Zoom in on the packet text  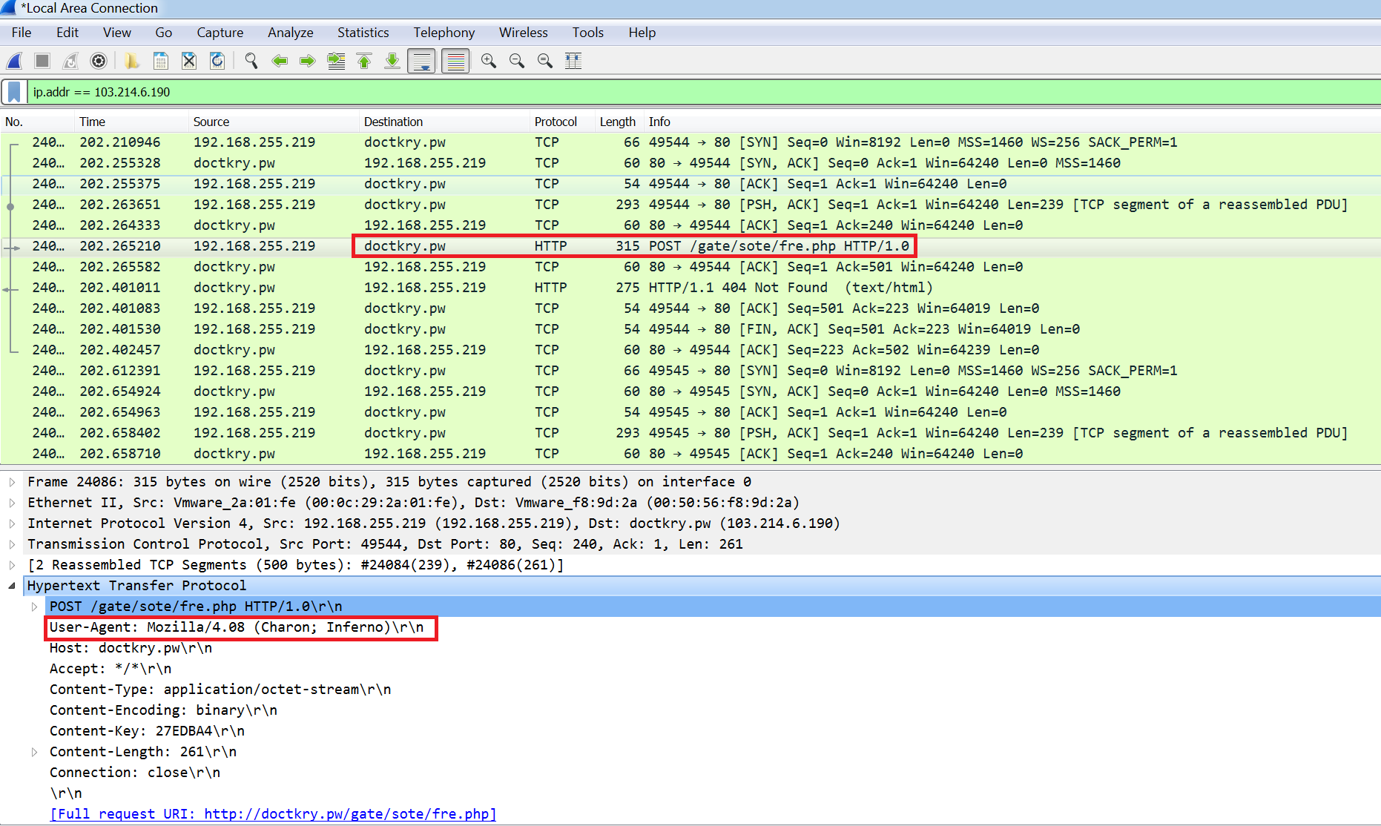click(489, 61)
